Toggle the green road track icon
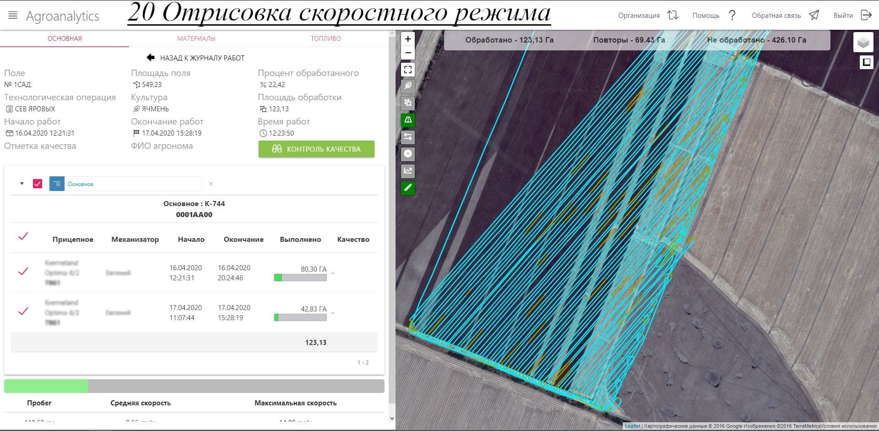 click(407, 120)
